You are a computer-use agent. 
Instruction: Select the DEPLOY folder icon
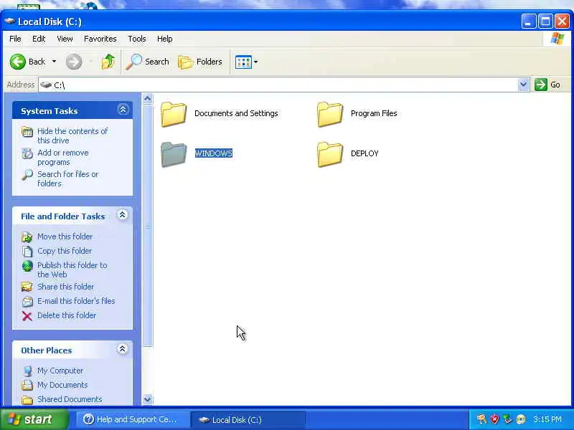[330, 154]
